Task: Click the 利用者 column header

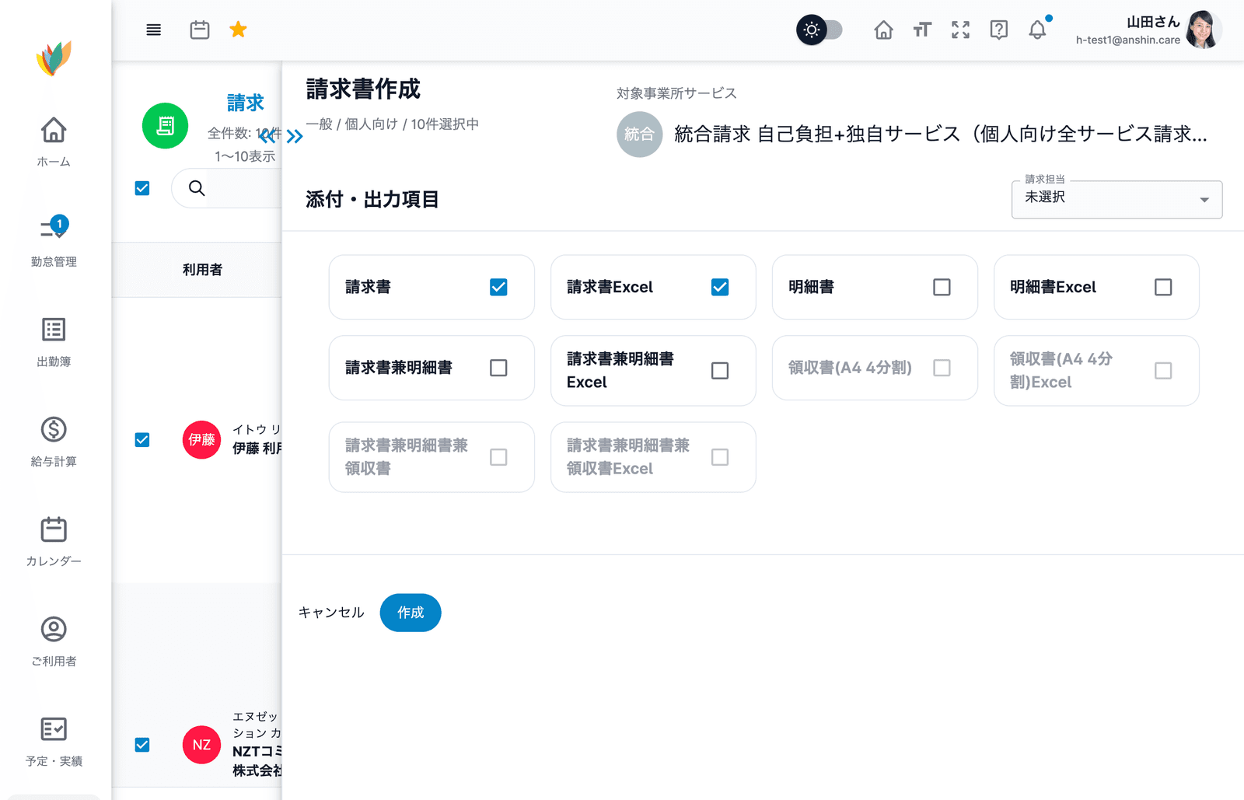Action: (x=202, y=270)
